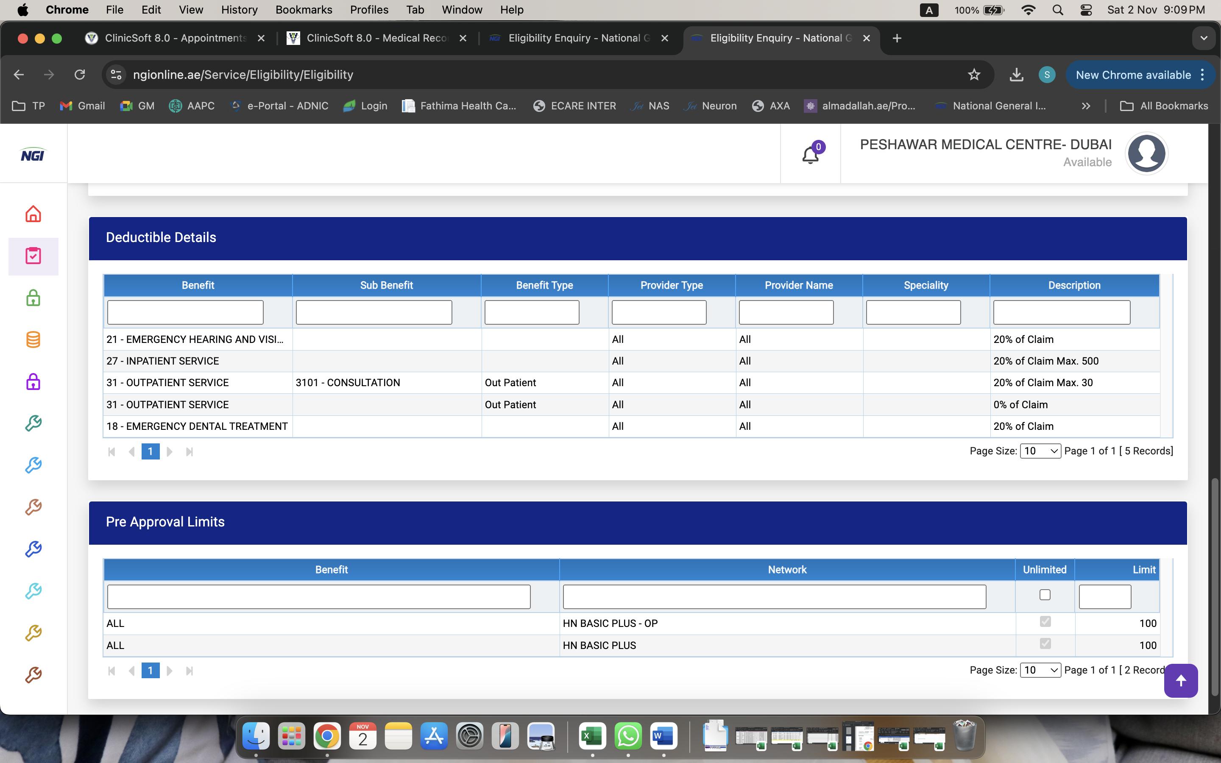The width and height of the screenshot is (1221, 763).
Task: Click the notification bell icon
Action: 810,154
